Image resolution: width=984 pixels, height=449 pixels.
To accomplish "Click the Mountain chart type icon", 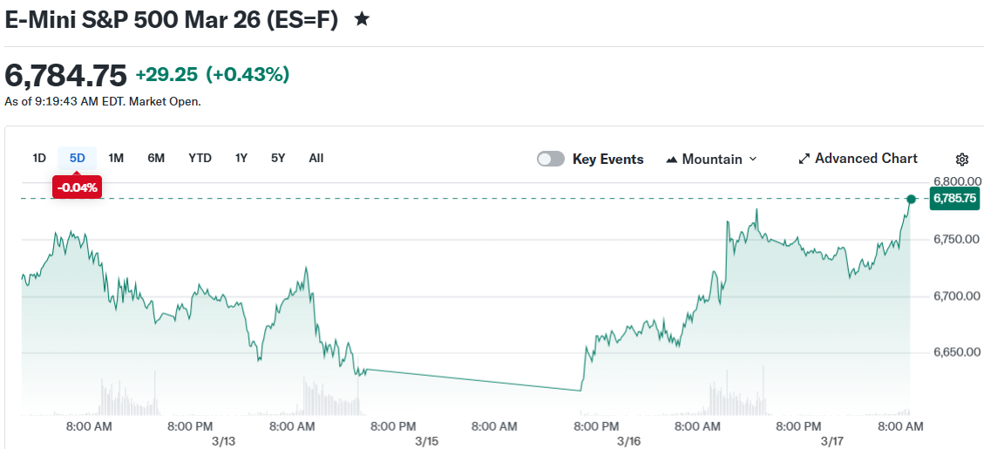I will (671, 160).
